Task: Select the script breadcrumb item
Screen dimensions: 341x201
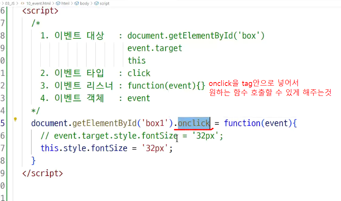Action: (x=102, y=3)
